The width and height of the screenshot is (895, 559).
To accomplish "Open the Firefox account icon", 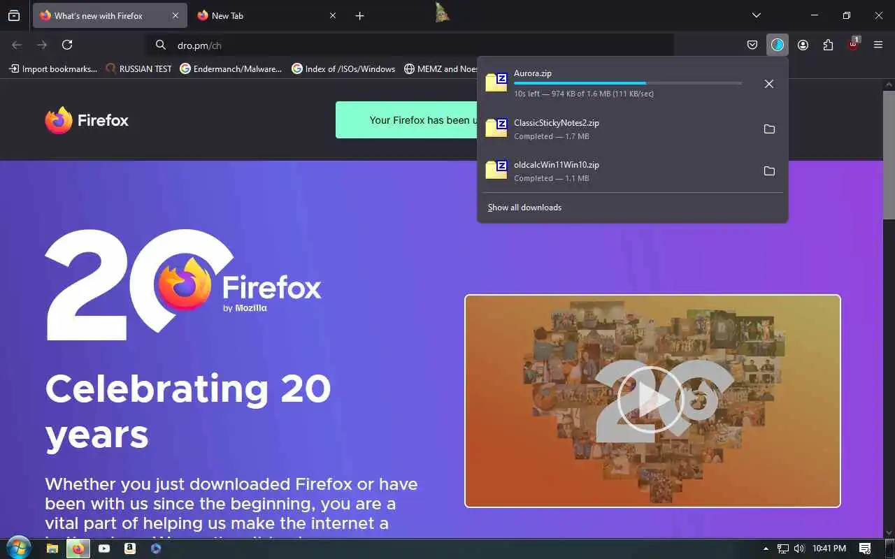I will tap(803, 45).
